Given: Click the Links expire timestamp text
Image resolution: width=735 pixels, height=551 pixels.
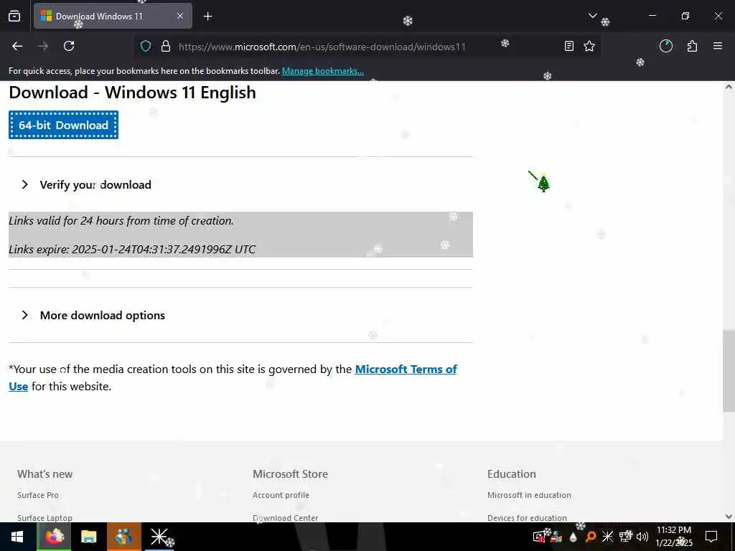Looking at the screenshot, I should pyautogui.click(x=132, y=249).
